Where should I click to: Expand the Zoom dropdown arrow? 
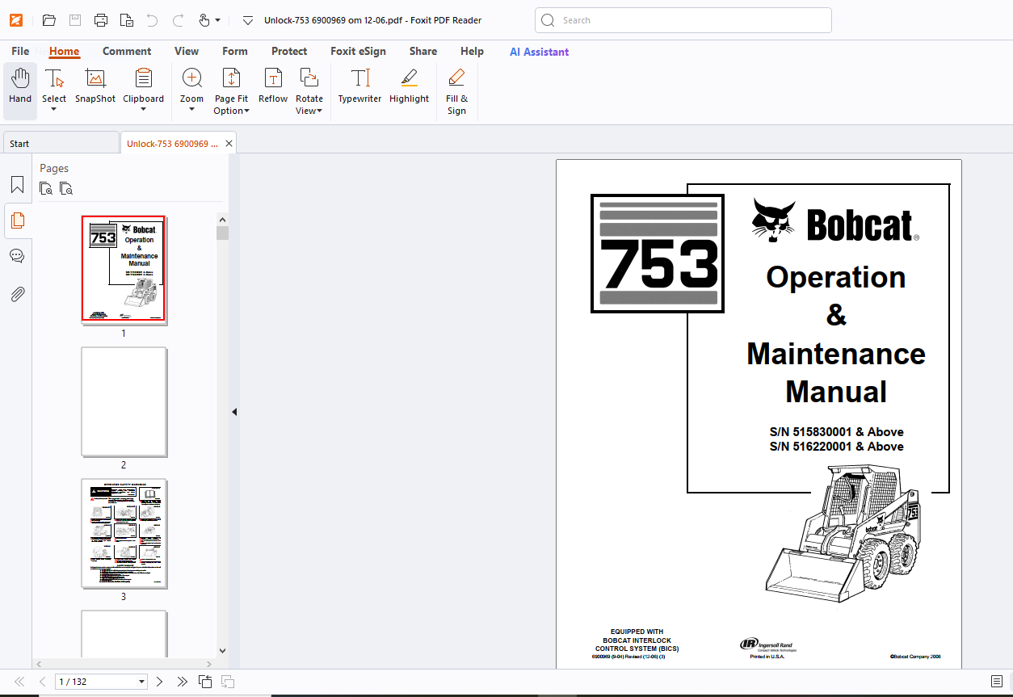point(191,110)
